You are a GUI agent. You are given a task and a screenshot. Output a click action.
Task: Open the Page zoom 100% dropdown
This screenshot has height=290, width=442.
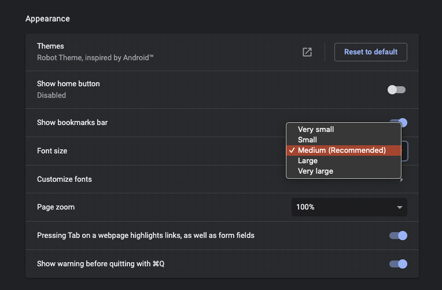coord(349,207)
